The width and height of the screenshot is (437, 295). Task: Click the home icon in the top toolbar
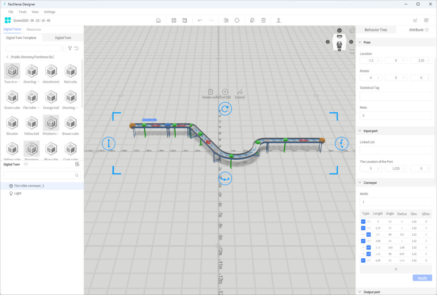158,20
